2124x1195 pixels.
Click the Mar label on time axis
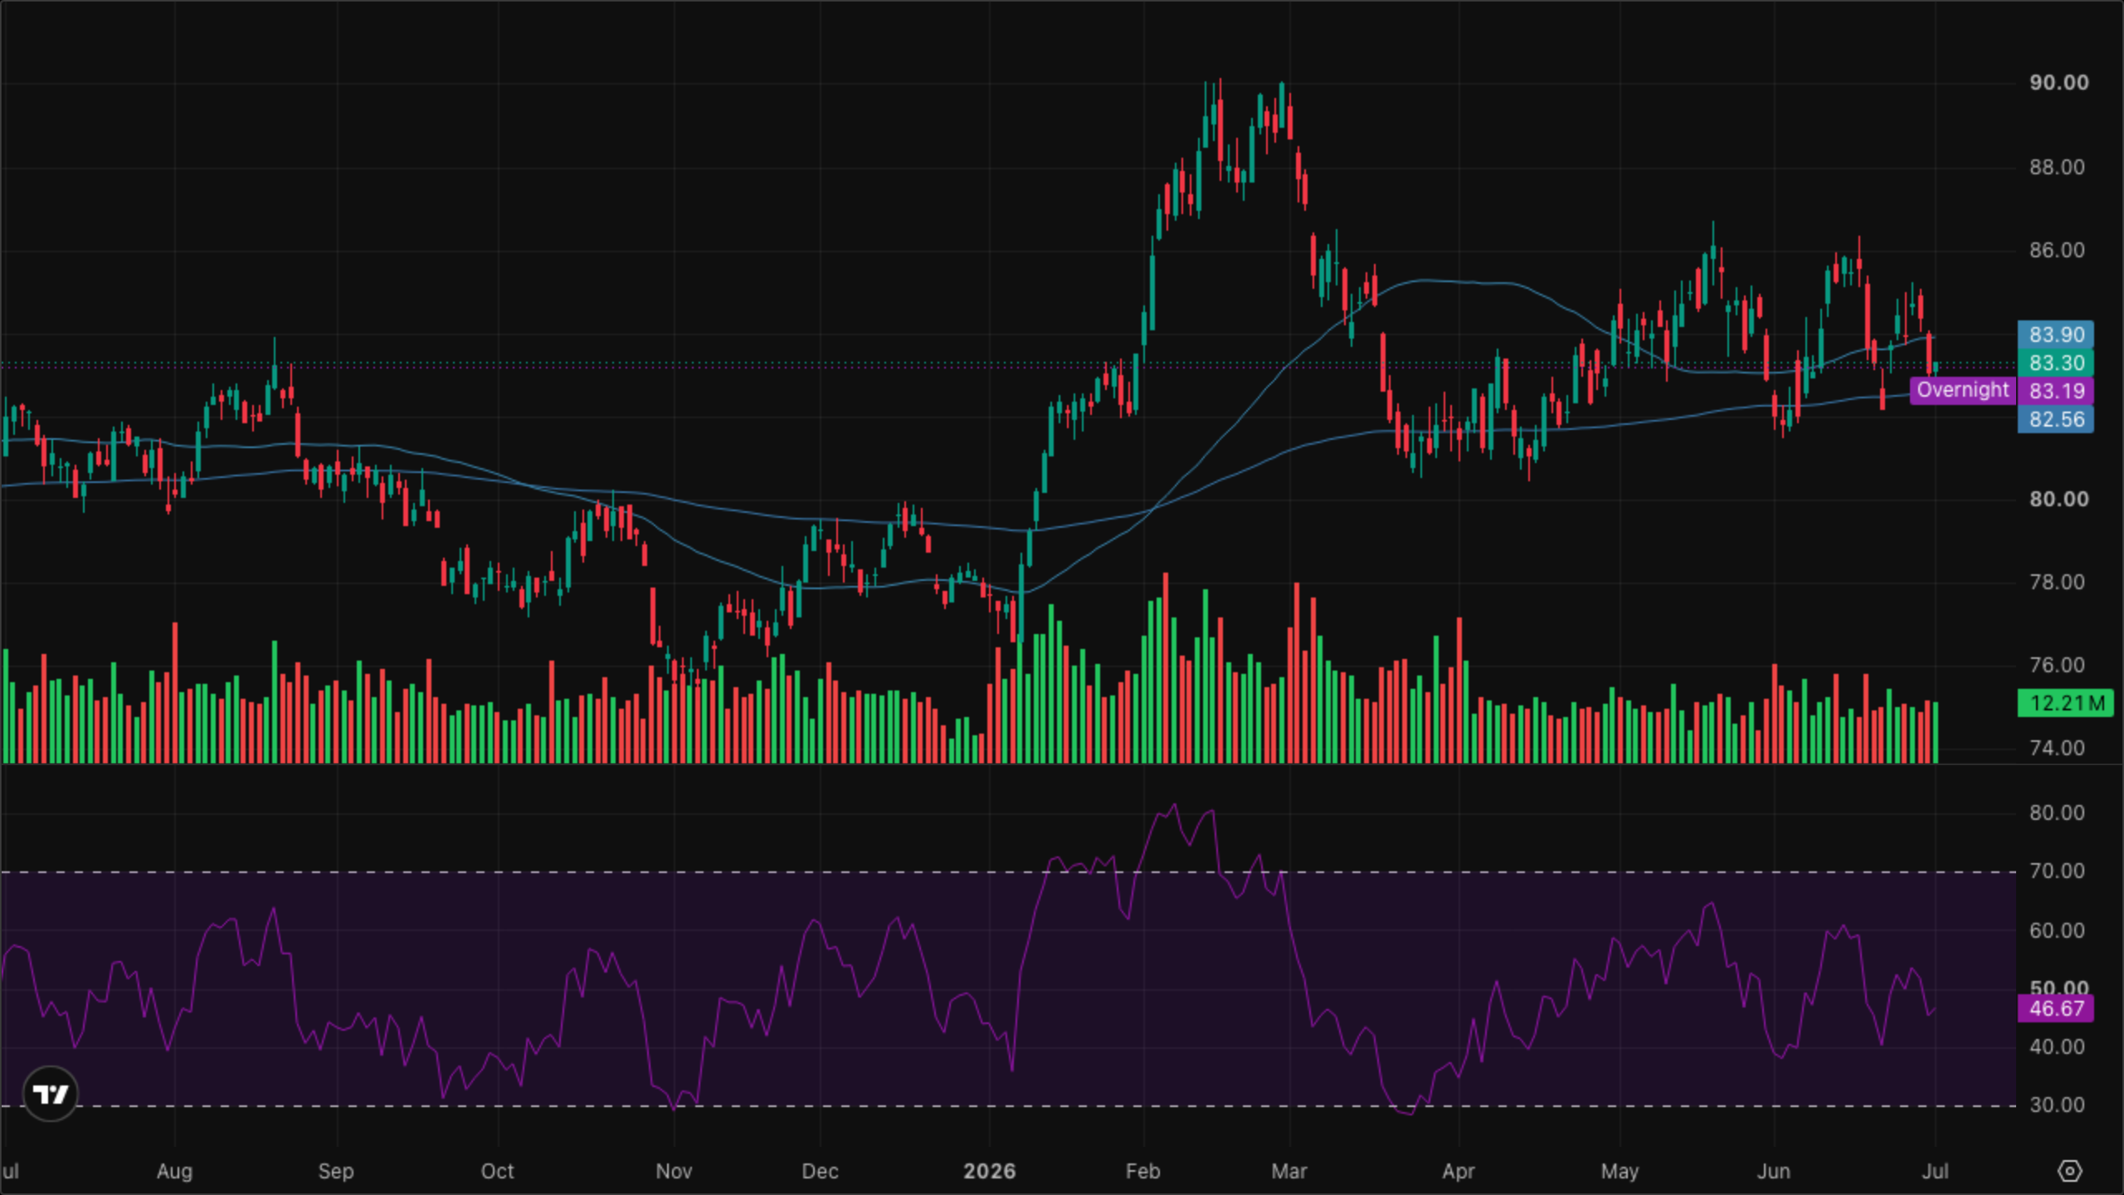pos(1289,1171)
